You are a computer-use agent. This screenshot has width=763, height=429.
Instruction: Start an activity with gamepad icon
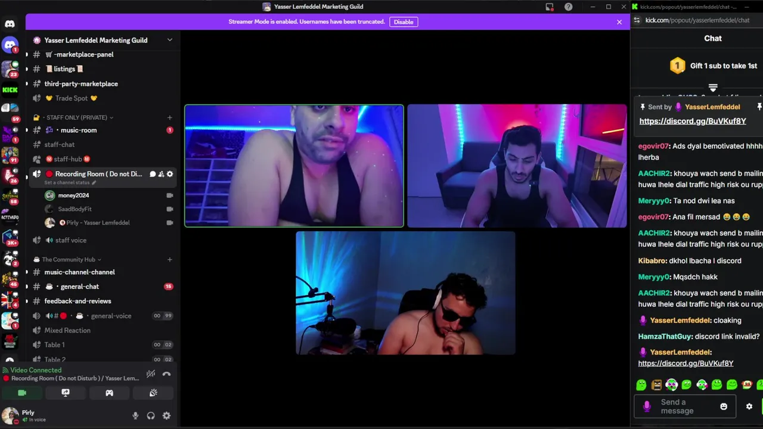point(109,393)
